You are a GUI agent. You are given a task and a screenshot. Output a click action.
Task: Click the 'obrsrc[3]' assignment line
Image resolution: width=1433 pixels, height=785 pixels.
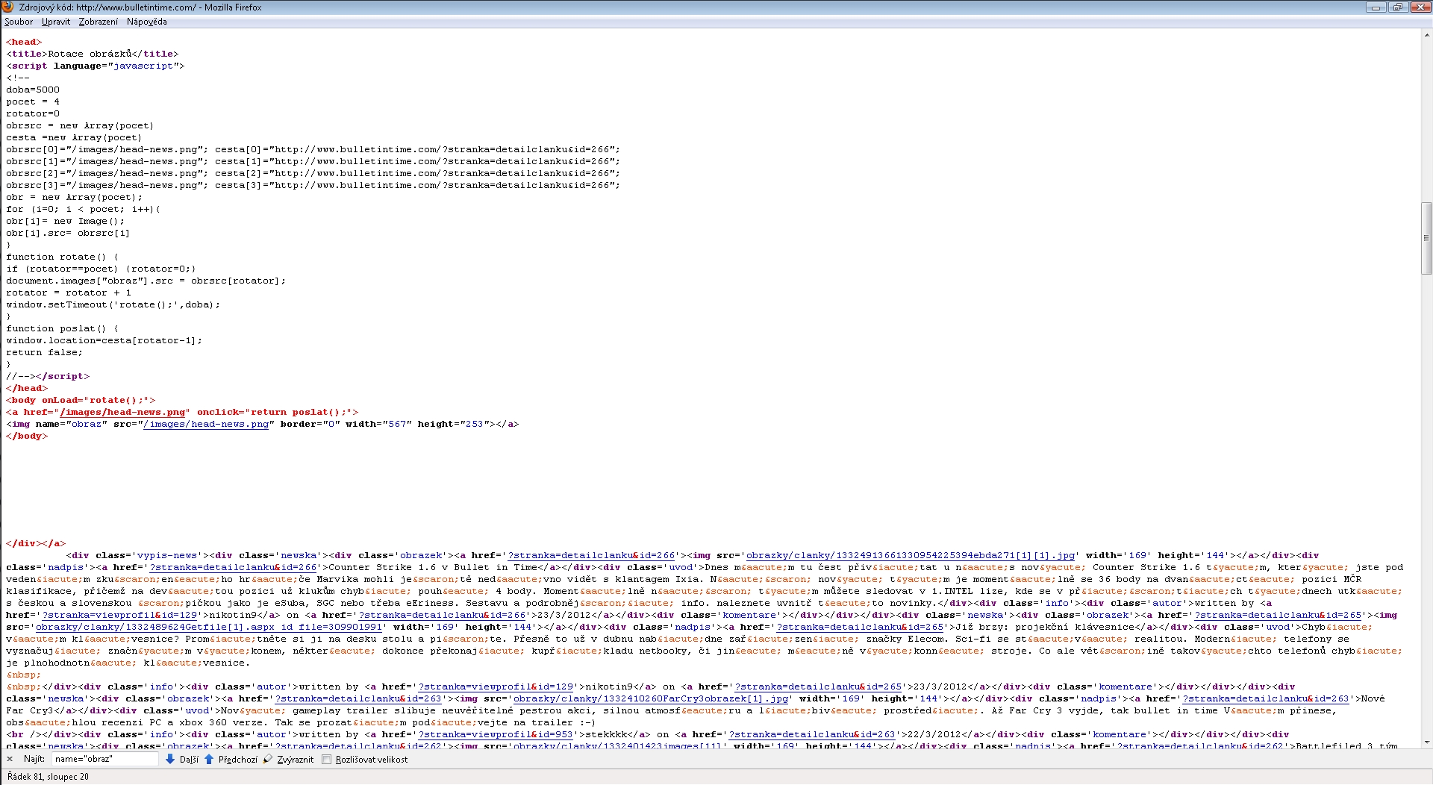(x=313, y=185)
